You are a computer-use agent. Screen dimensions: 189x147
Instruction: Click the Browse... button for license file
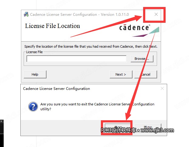142,59
